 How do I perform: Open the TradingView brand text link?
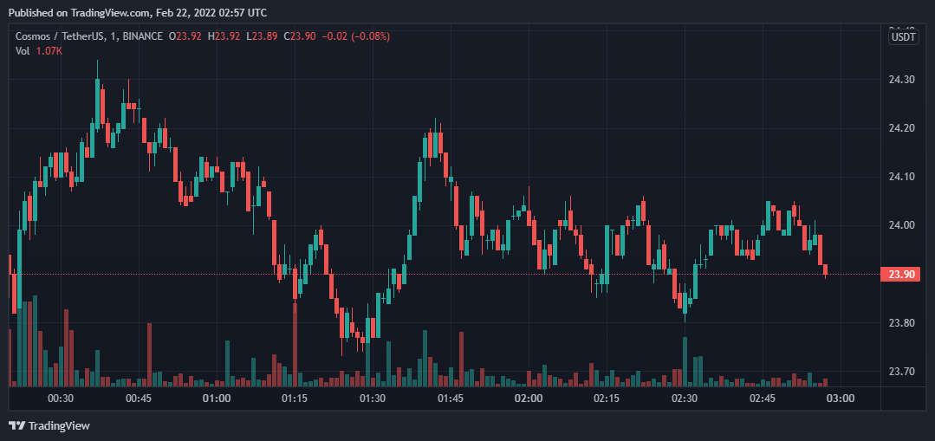tap(59, 425)
